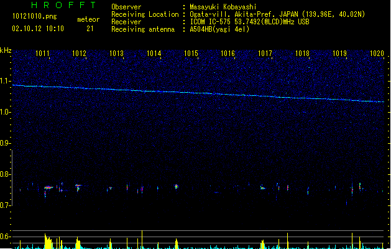Click the meteor echo just before 1017
The image size is (391, 249).
tap(262, 187)
